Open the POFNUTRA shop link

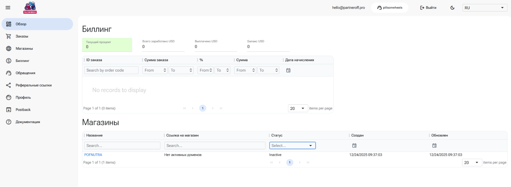click(93, 155)
